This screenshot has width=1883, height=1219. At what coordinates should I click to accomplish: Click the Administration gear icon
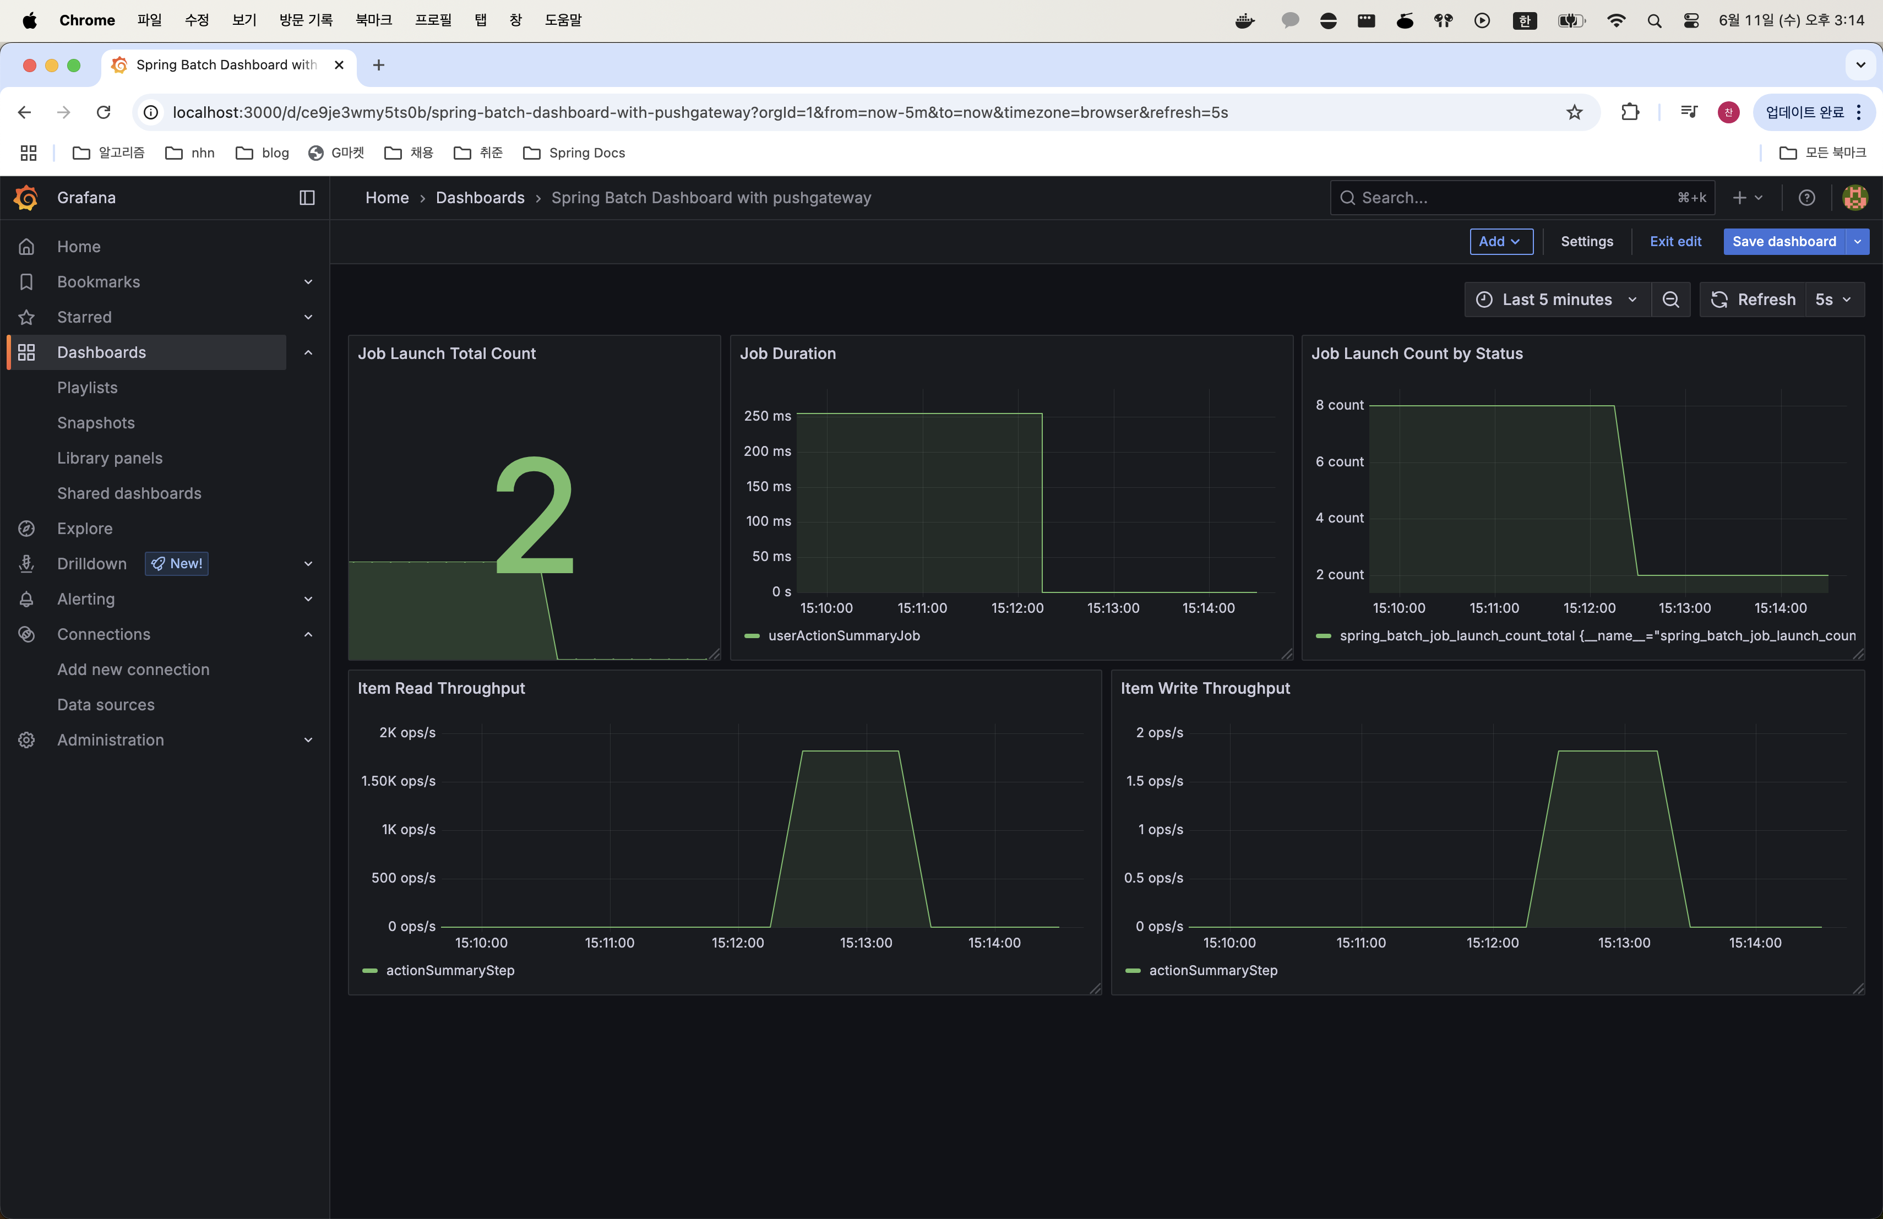coord(27,739)
